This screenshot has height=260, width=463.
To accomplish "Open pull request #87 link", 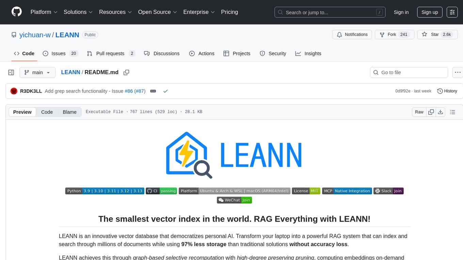I will [x=140, y=91].
